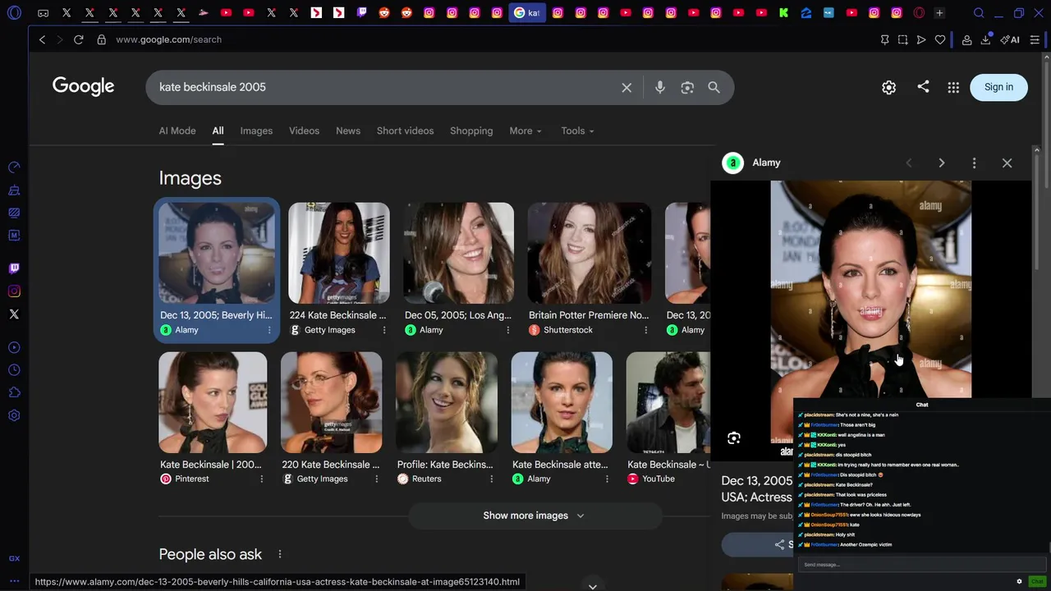Open GX Cleaner in the sidebar

(14, 190)
